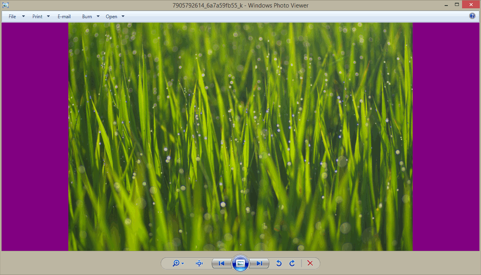Screen dimensions: 481x275
Task: Open the Open menu
Action: (x=112, y=17)
